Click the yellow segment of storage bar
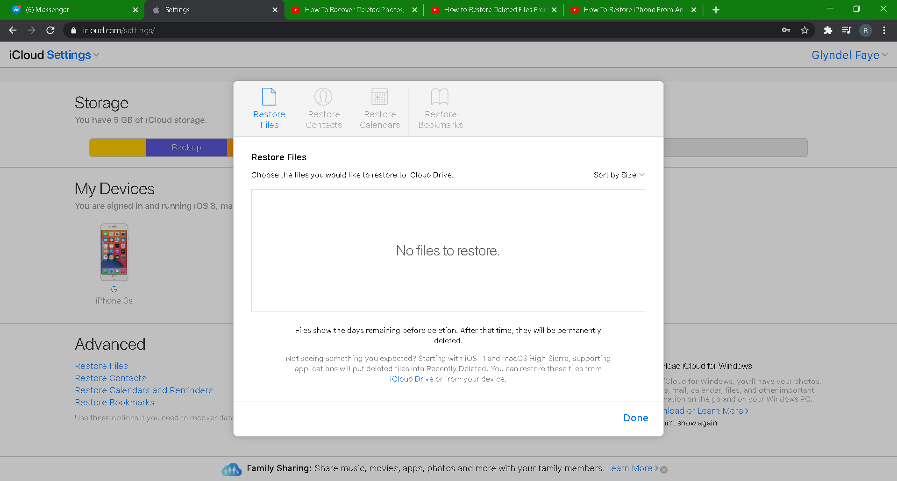897x481 pixels. click(x=118, y=148)
